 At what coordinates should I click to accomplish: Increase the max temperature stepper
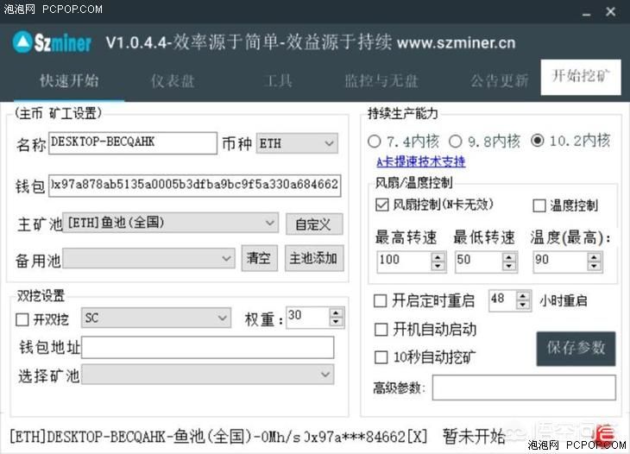click(594, 255)
